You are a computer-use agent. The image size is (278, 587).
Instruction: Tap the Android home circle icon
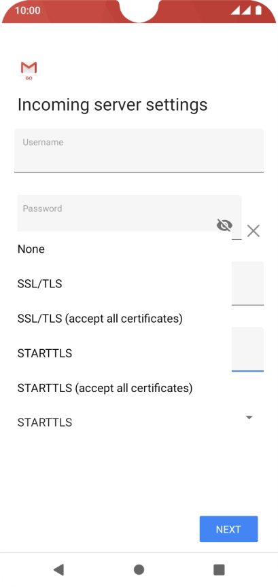click(139, 569)
